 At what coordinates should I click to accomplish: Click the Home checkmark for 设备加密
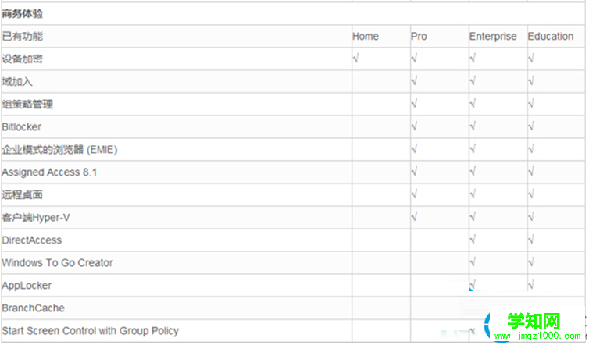(x=356, y=59)
